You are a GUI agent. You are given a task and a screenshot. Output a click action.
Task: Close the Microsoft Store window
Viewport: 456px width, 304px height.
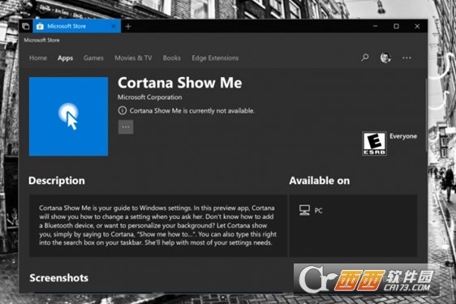pyautogui.click(x=417, y=26)
